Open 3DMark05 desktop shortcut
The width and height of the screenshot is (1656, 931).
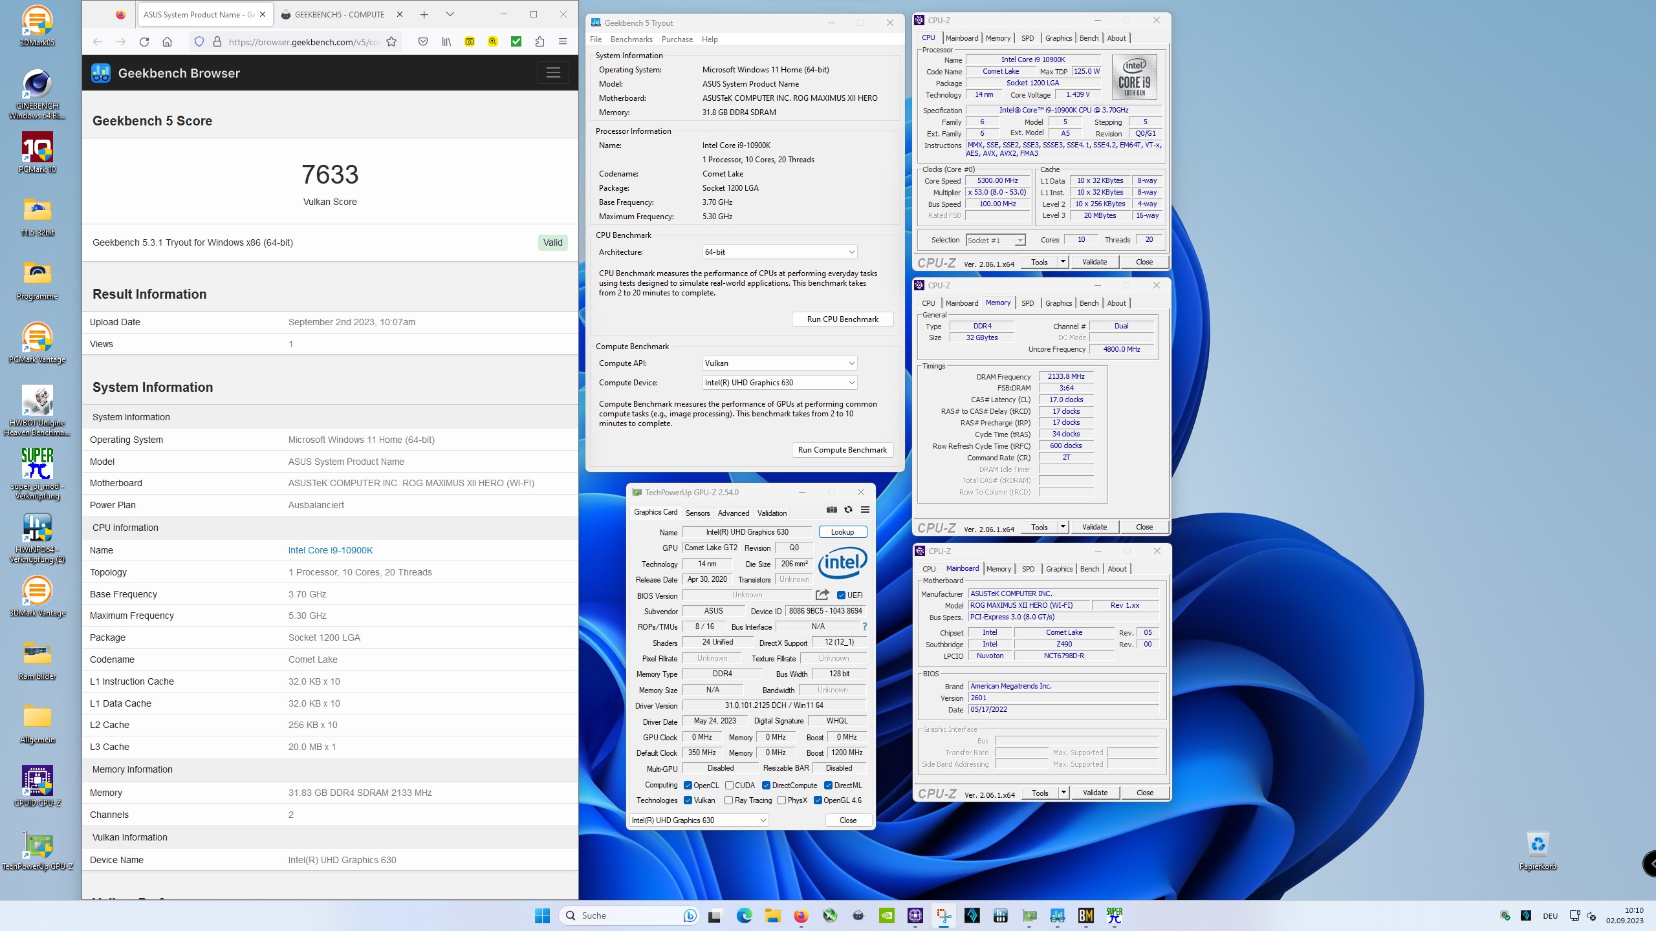pos(38,26)
